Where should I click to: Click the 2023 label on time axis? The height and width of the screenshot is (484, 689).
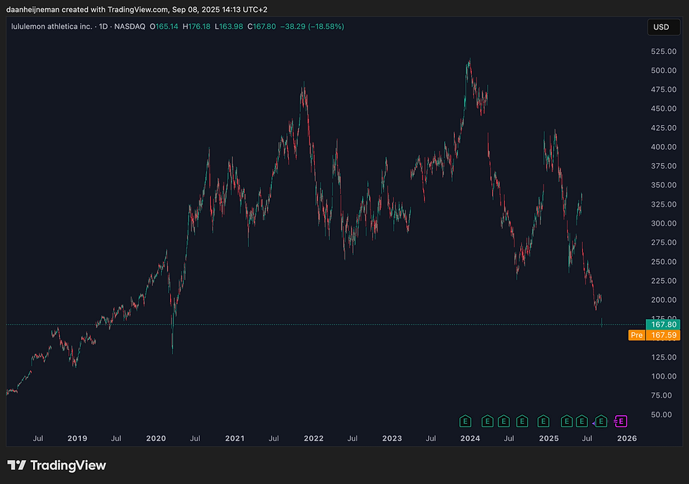pos(392,438)
